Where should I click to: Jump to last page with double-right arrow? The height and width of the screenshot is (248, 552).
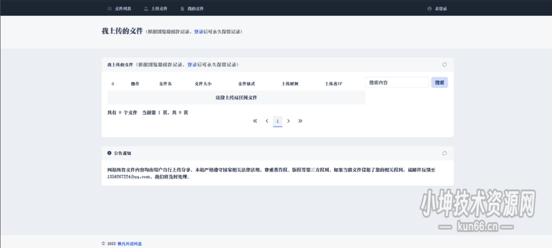(x=300, y=121)
